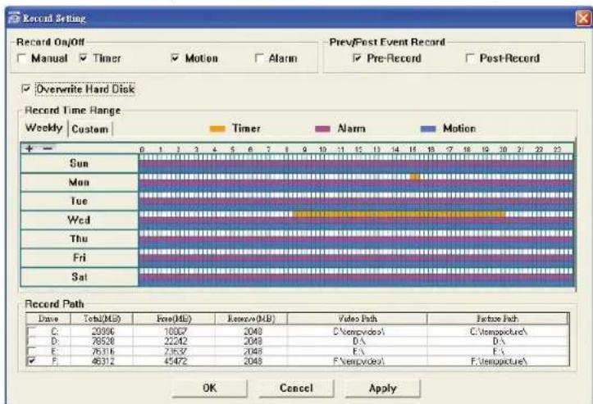Image resolution: width=593 pixels, height=404 pixels.
Task: Click the Picture Path column header
Action: (497, 319)
